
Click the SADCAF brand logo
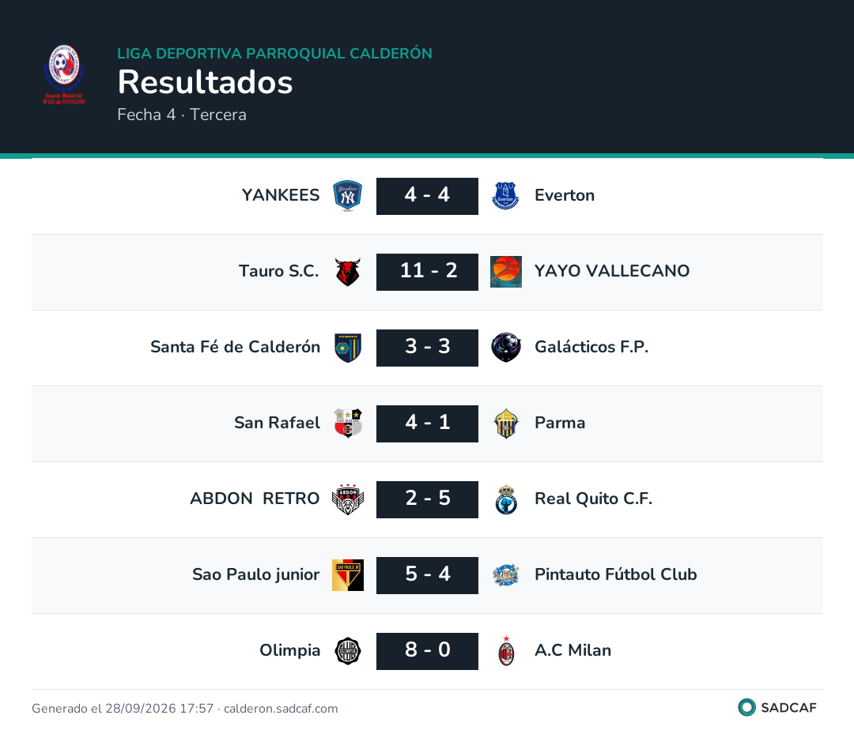point(777,707)
